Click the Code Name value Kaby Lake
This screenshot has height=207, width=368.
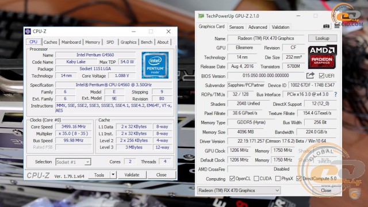click(x=76, y=62)
